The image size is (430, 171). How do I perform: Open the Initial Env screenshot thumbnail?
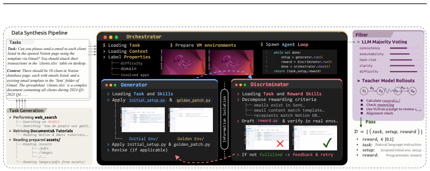pos(143,120)
